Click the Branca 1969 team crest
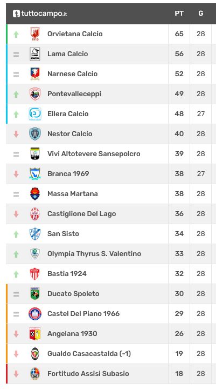This screenshot has width=216, height=390. click(35, 174)
